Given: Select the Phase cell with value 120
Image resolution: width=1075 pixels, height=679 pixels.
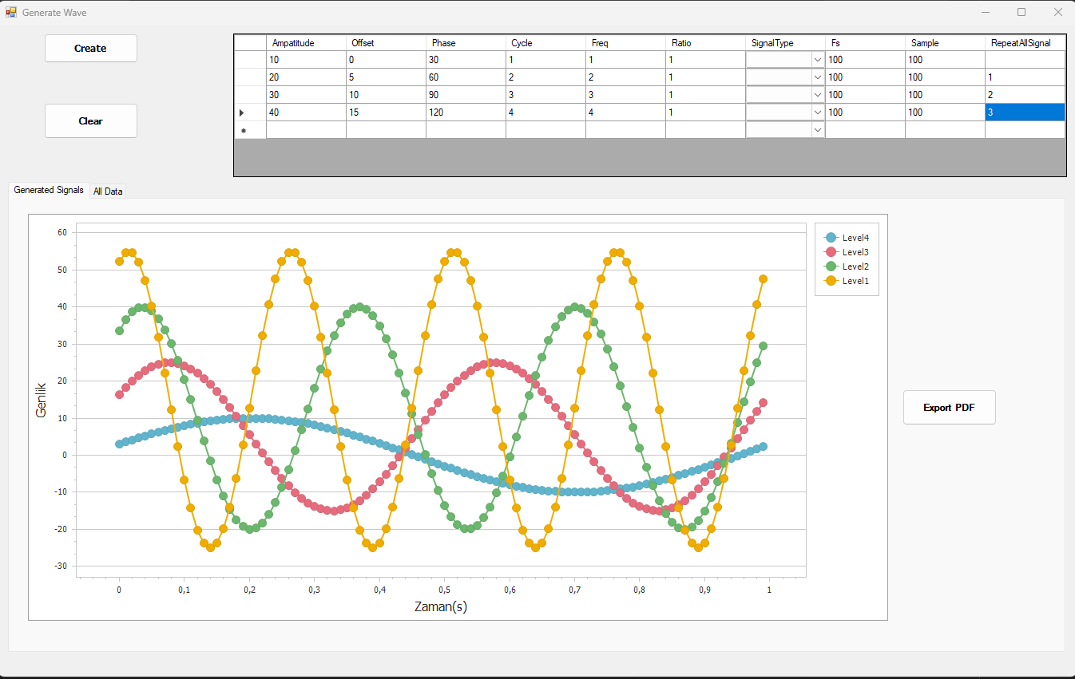Looking at the screenshot, I should tap(466, 113).
